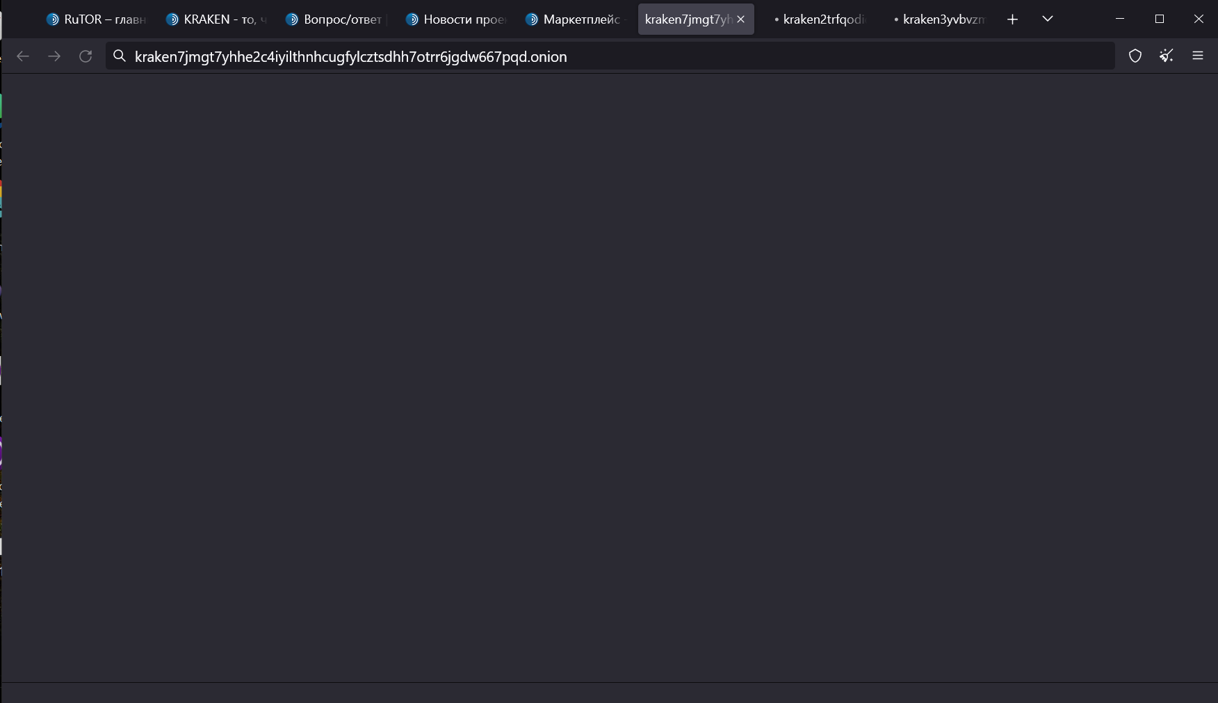Switch to the kraken2trfqodi tab

click(820, 19)
